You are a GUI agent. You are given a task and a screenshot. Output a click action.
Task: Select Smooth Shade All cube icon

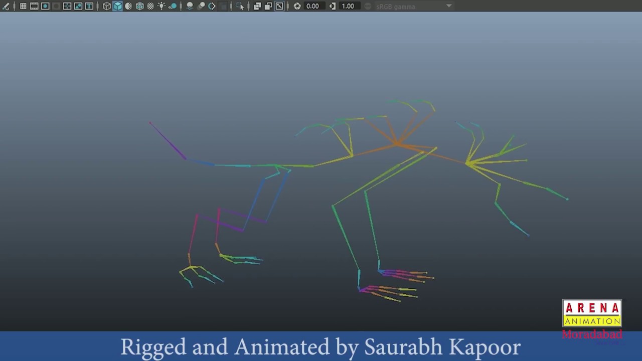click(118, 6)
